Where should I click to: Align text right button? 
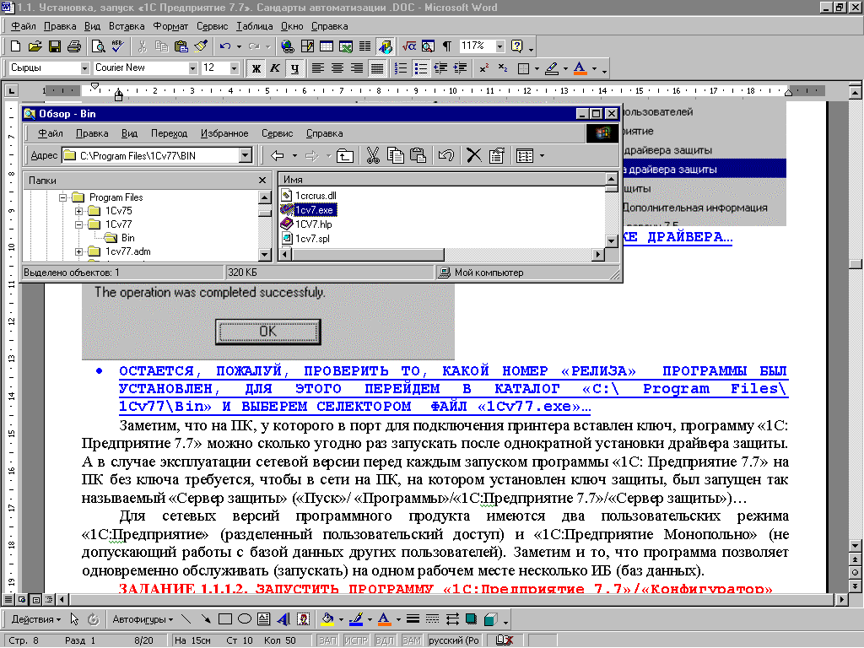click(x=357, y=68)
